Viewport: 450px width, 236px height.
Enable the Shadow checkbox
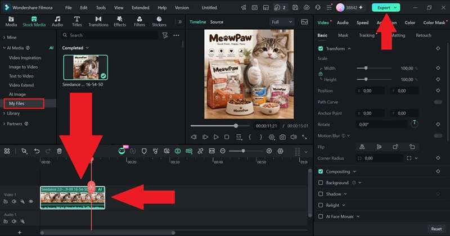tap(321, 194)
